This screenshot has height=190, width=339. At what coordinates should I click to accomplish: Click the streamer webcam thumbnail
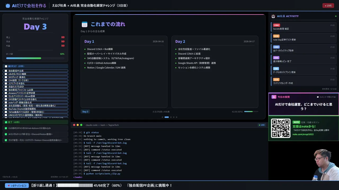(x=326, y=165)
